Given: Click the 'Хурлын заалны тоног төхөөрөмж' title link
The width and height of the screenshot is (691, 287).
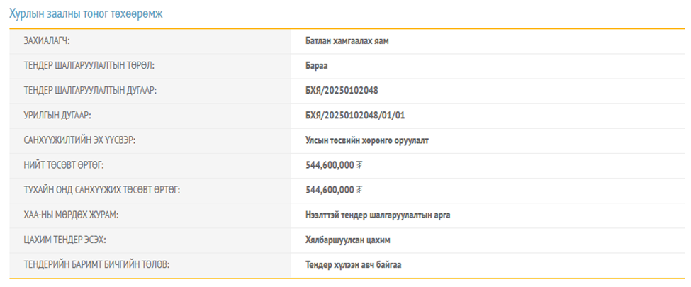Looking at the screenshot, I should pos(86,13).
